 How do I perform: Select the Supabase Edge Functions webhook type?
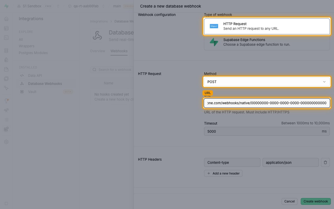[x=267, y=42]
